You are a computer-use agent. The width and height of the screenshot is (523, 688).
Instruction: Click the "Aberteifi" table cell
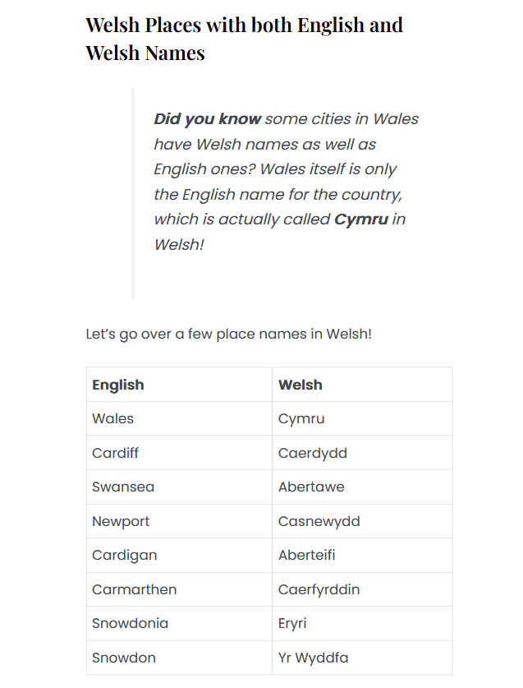[x=307, y=555]
